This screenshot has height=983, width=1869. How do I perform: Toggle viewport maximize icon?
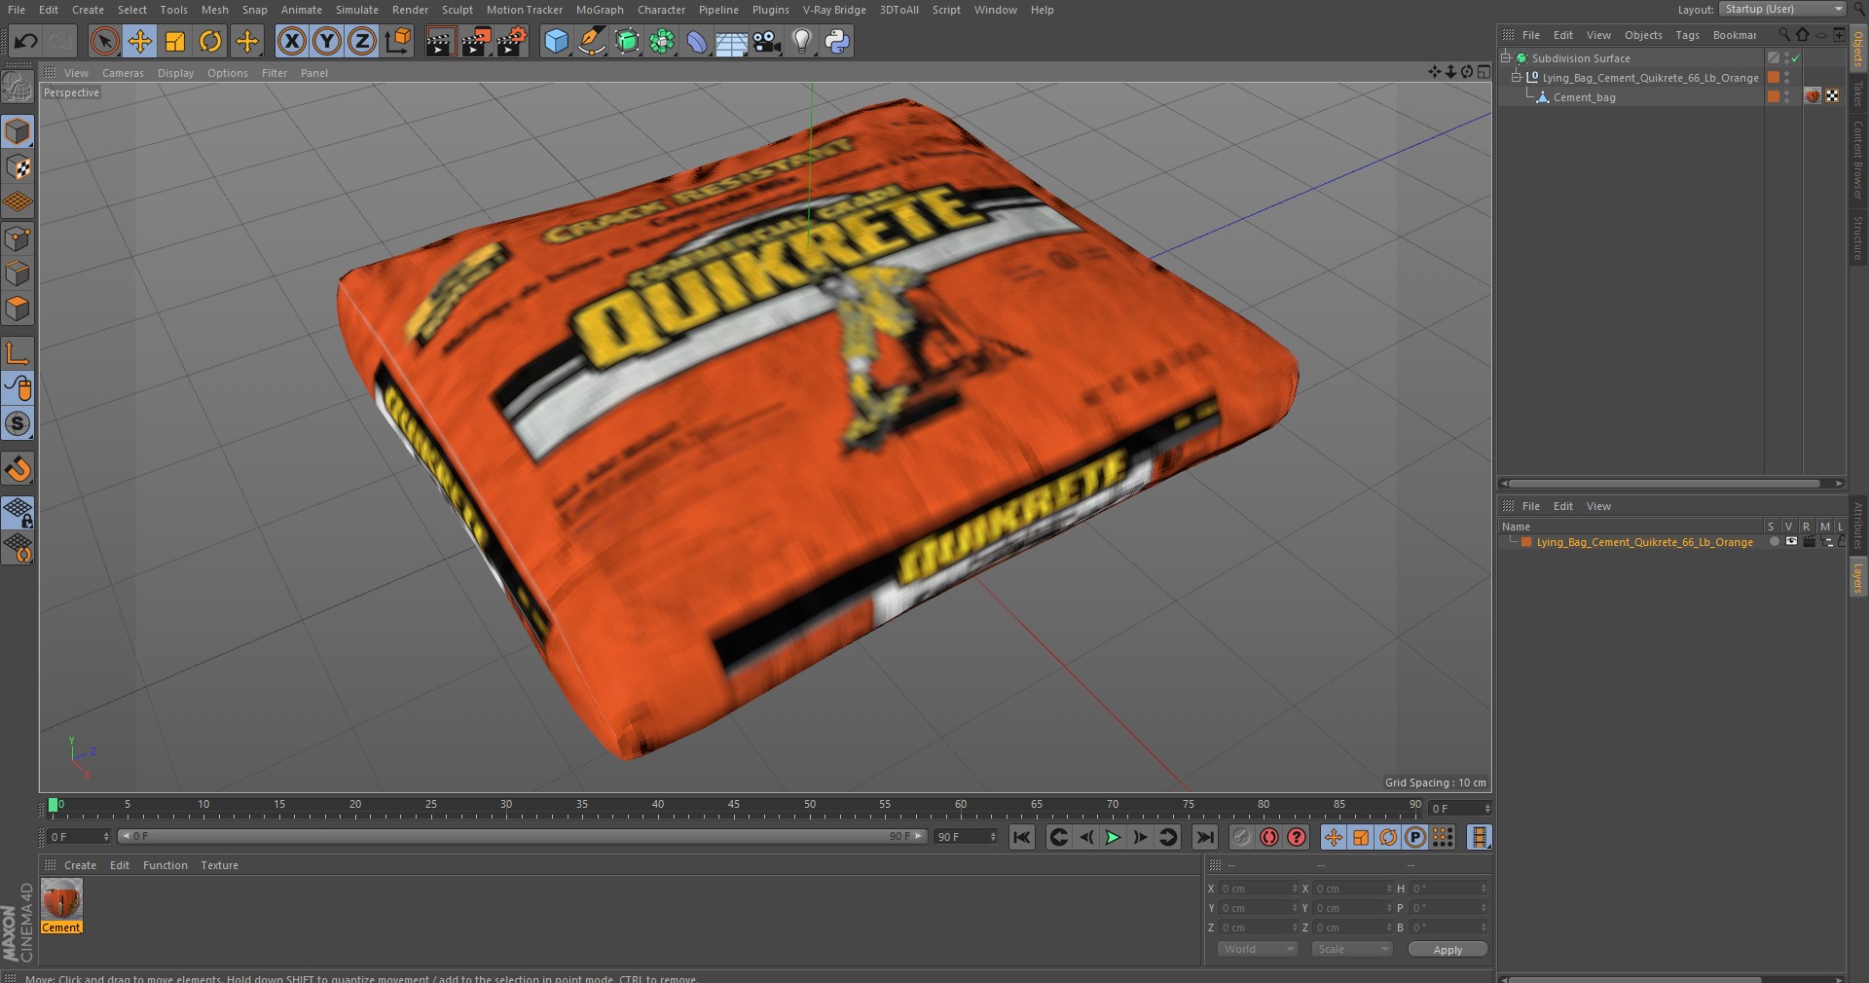click(1484, 72)
